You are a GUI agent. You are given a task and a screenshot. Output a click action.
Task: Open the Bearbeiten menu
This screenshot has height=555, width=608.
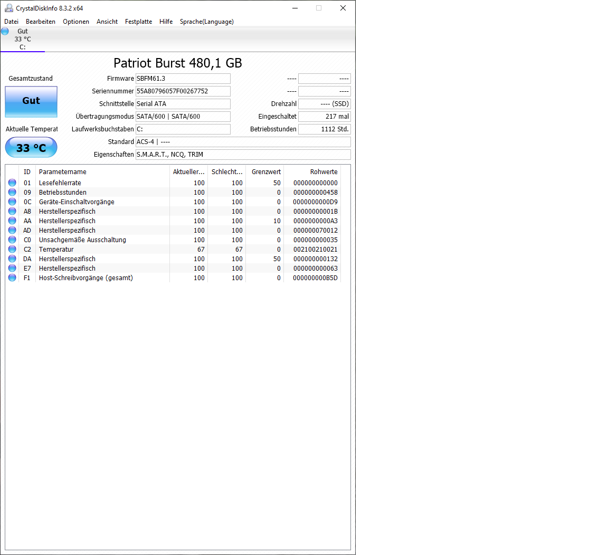pyautogui.click(x=40, y=22)
